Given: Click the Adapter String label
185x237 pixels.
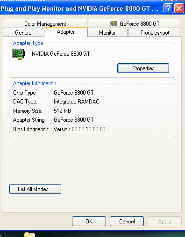Looking at the screenshot, I should 29,120.
